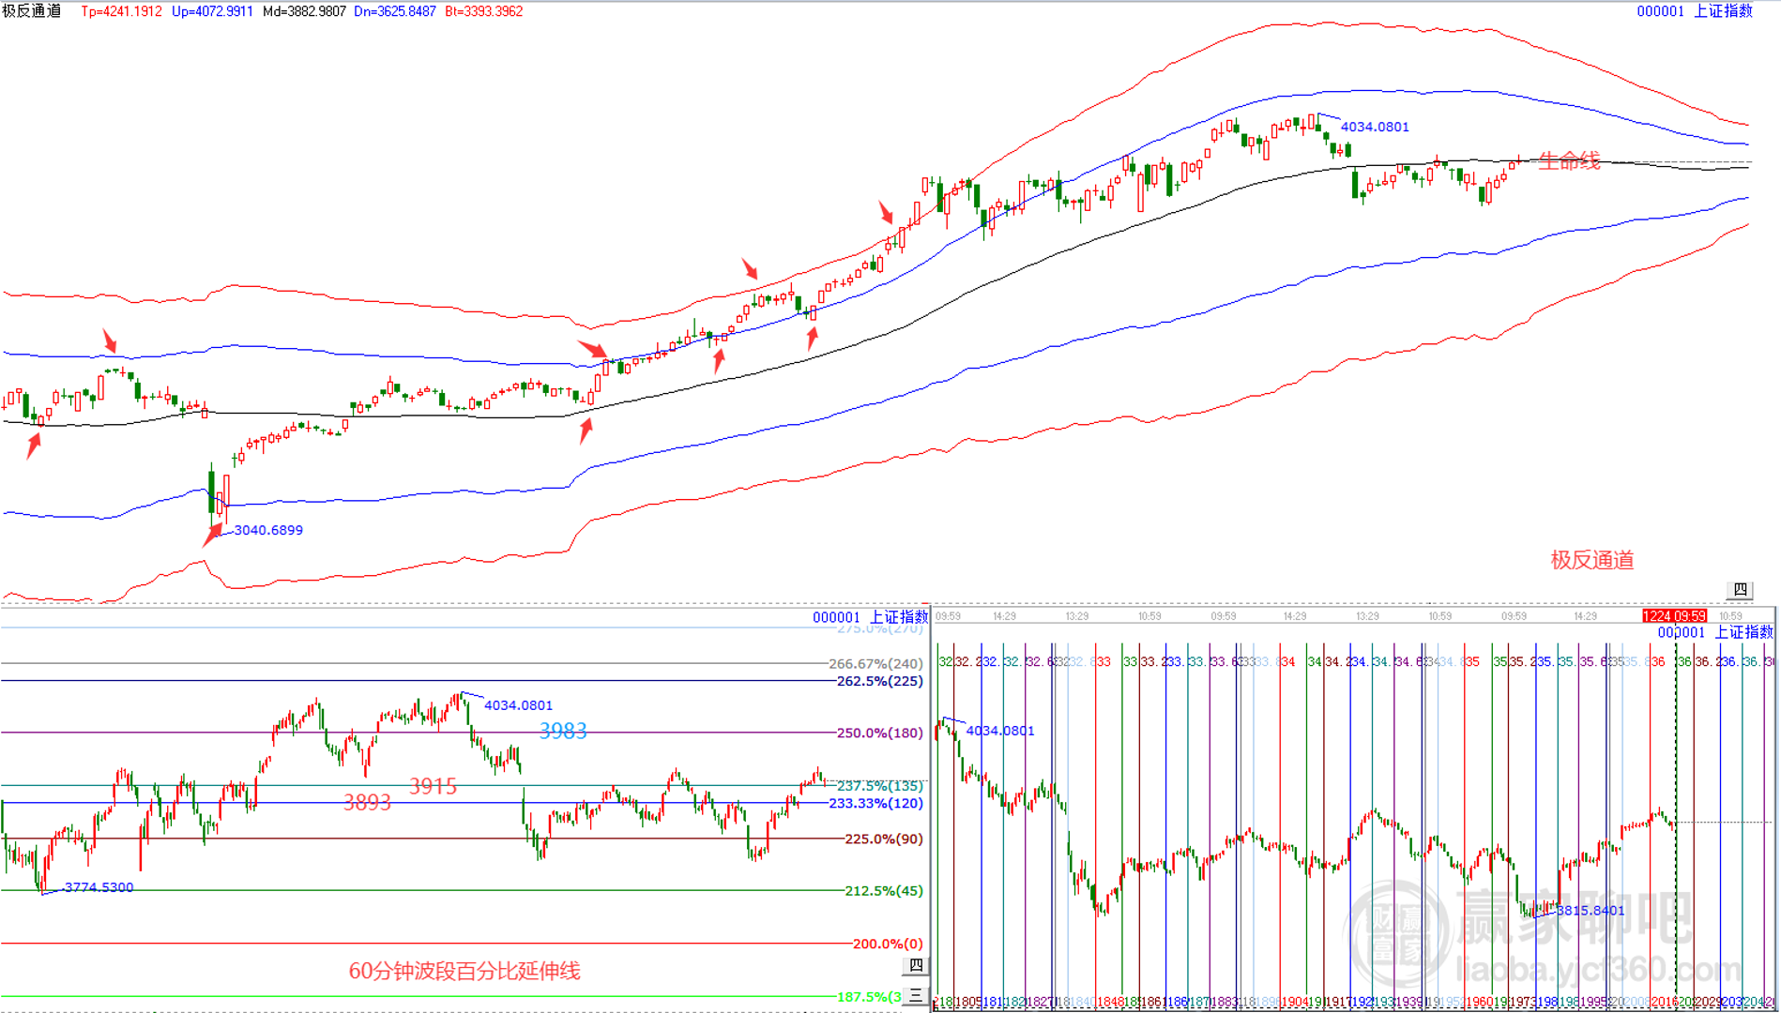Click the blue 3983 price annotation
The image size is (1781, 1013).
563,731
